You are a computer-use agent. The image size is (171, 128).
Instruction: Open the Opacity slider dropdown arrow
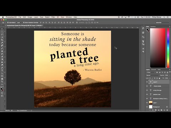point(170,75)
